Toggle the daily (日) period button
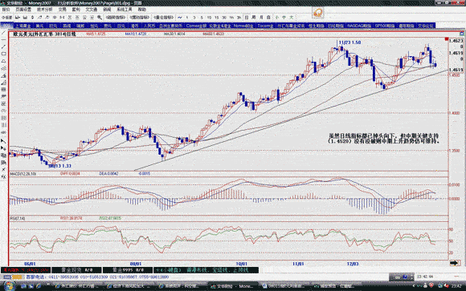The height and width of the screenshot is (291, 466). 247,18
